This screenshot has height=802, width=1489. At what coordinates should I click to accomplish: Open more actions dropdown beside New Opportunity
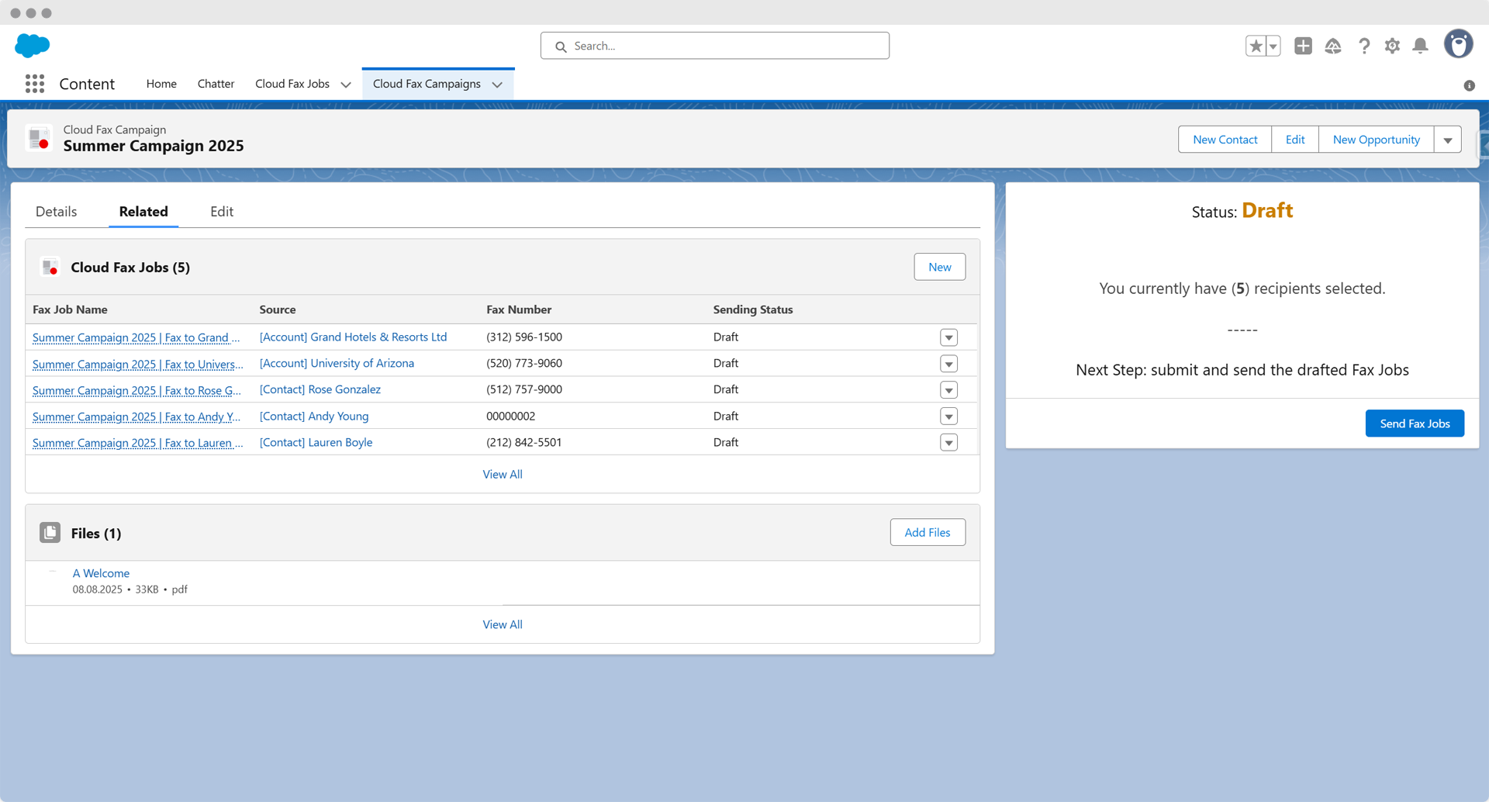point(1447,140)
